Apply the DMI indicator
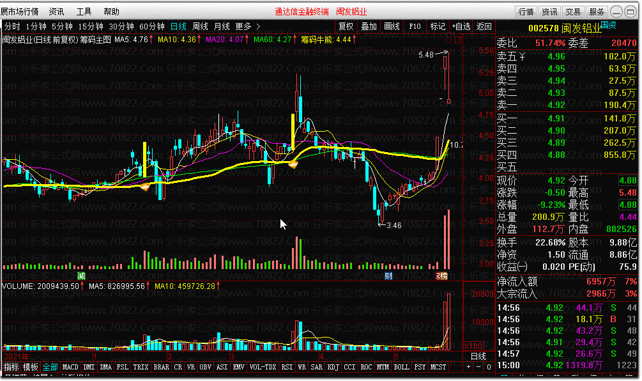The image size is (642, 381). (89, 367)
